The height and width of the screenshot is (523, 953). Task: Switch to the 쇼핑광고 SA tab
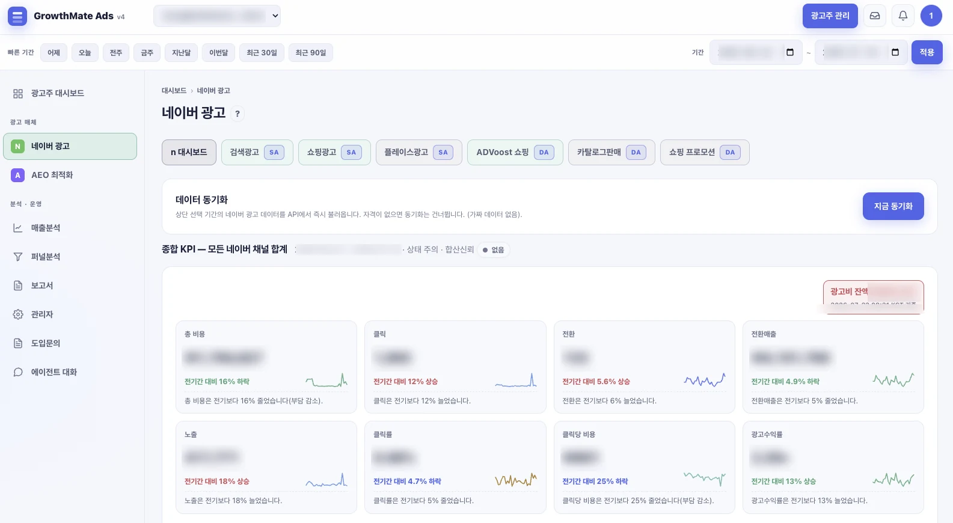tap(334, 153)
